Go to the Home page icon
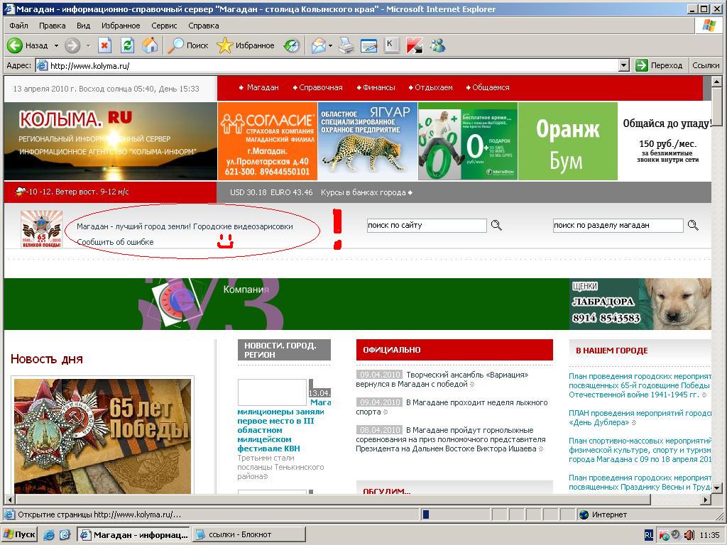 click(x=150, y=45)
